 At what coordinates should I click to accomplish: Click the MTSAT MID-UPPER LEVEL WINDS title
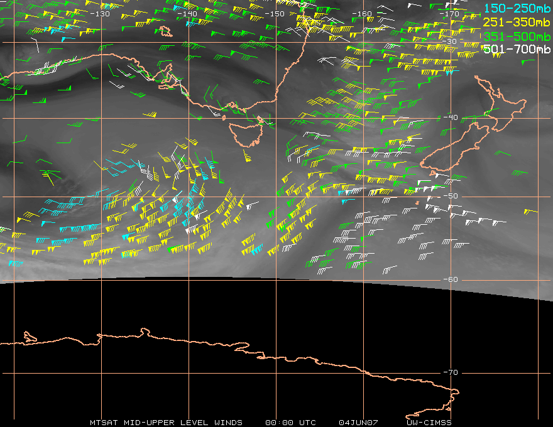(166, 423)
